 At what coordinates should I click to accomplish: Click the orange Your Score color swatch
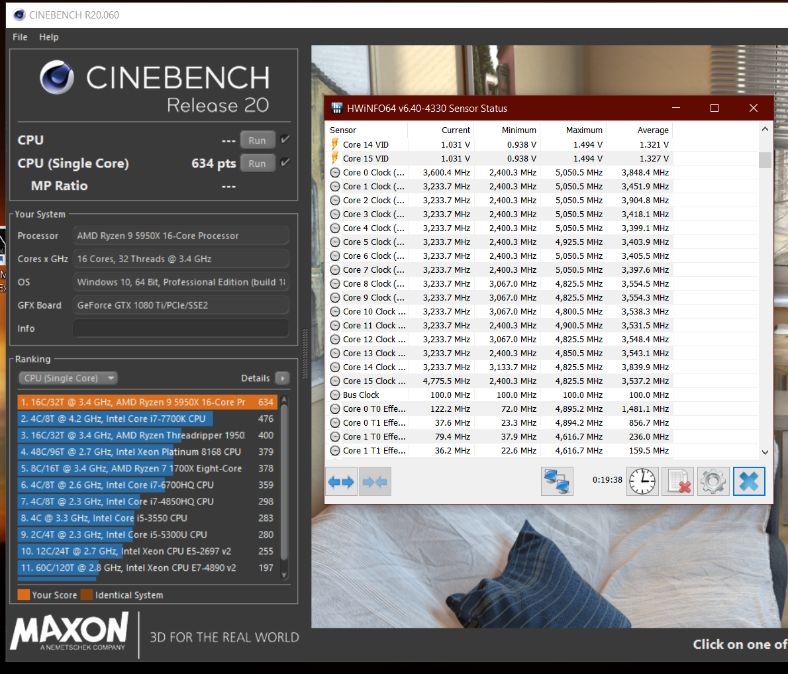24,595
